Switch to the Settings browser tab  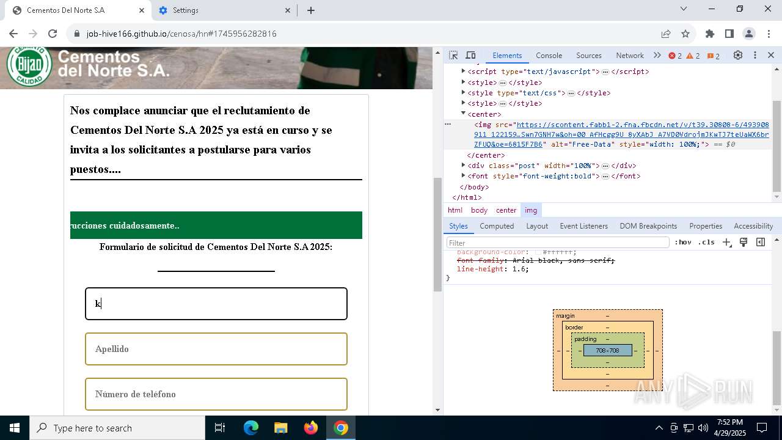tap(224, 10)
